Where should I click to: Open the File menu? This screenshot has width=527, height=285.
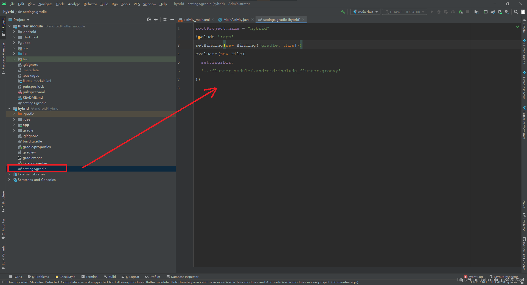pyautogui.click(x=12, y=4)
